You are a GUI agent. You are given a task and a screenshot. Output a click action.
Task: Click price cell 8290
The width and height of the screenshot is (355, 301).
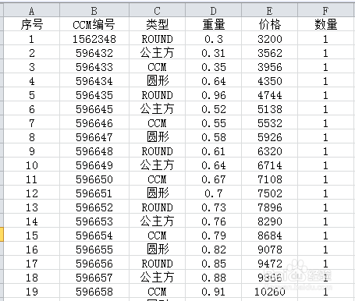coord(269,221)
